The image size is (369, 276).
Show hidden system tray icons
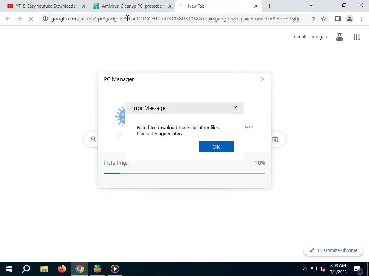click(305, 269)
